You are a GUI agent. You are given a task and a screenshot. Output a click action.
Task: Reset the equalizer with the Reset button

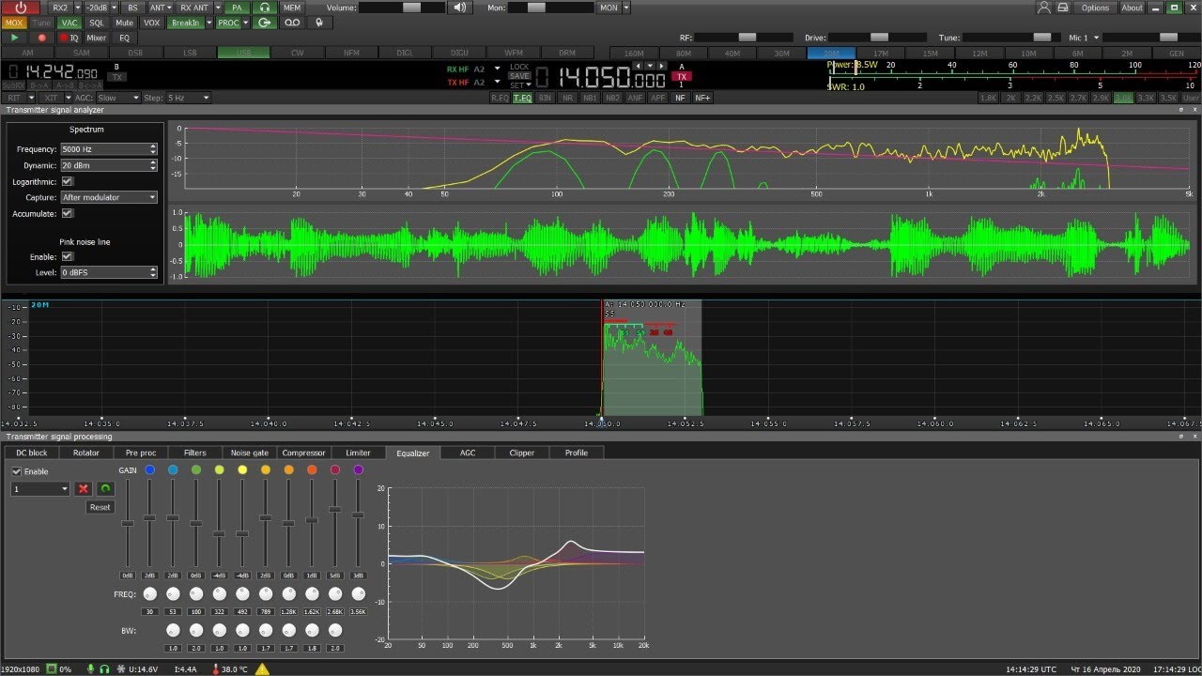(100, 507)
